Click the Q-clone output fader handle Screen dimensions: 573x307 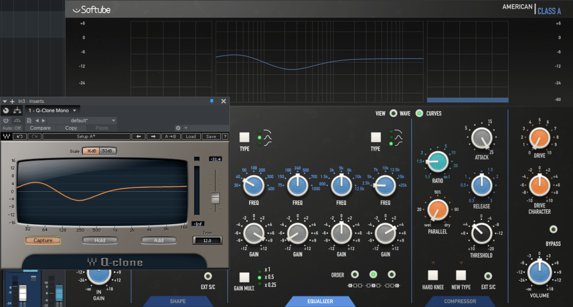tap(214, 197)
